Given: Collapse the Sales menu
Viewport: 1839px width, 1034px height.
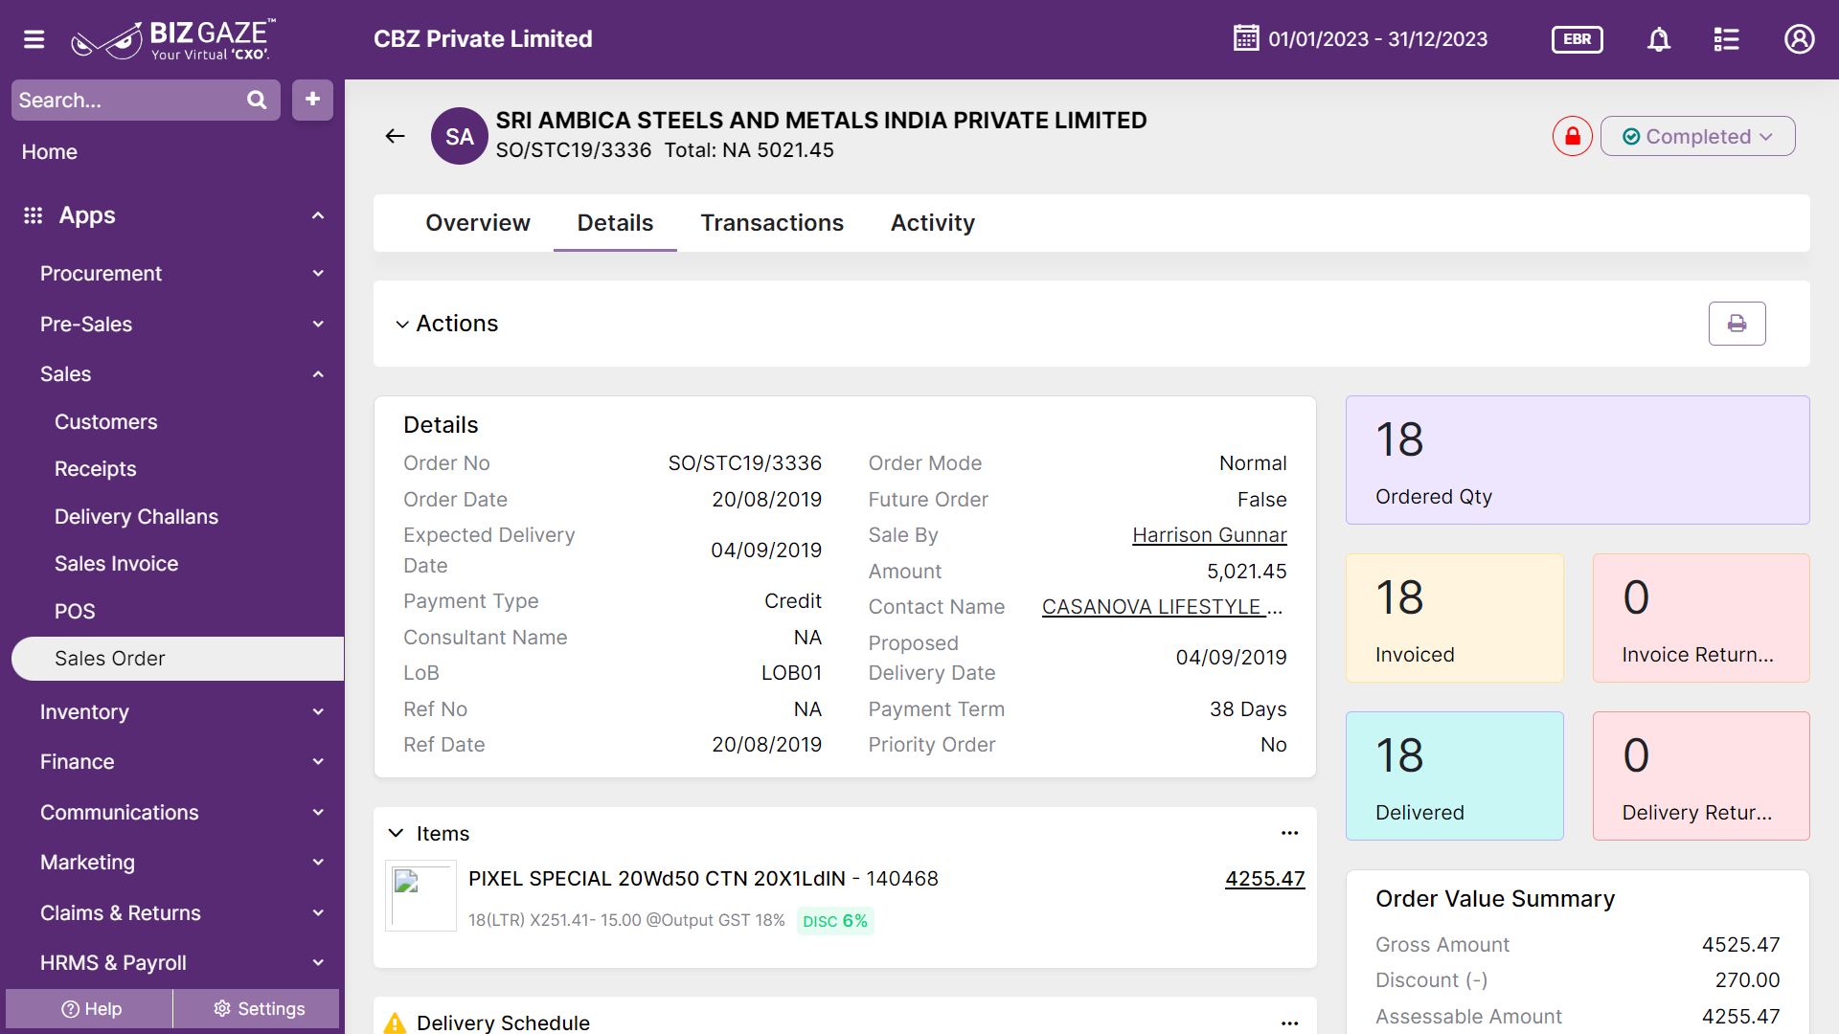Looking at the screenshot, I should pos(318,374).
